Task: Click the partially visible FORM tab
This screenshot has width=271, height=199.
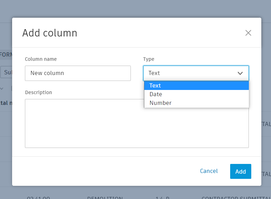Action: (6, 55)
